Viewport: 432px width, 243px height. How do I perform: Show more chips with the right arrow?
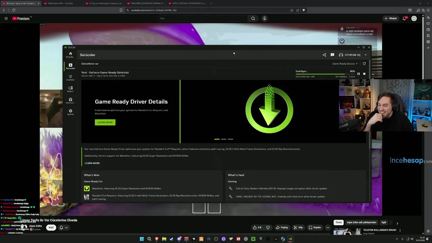click(397, 223)
